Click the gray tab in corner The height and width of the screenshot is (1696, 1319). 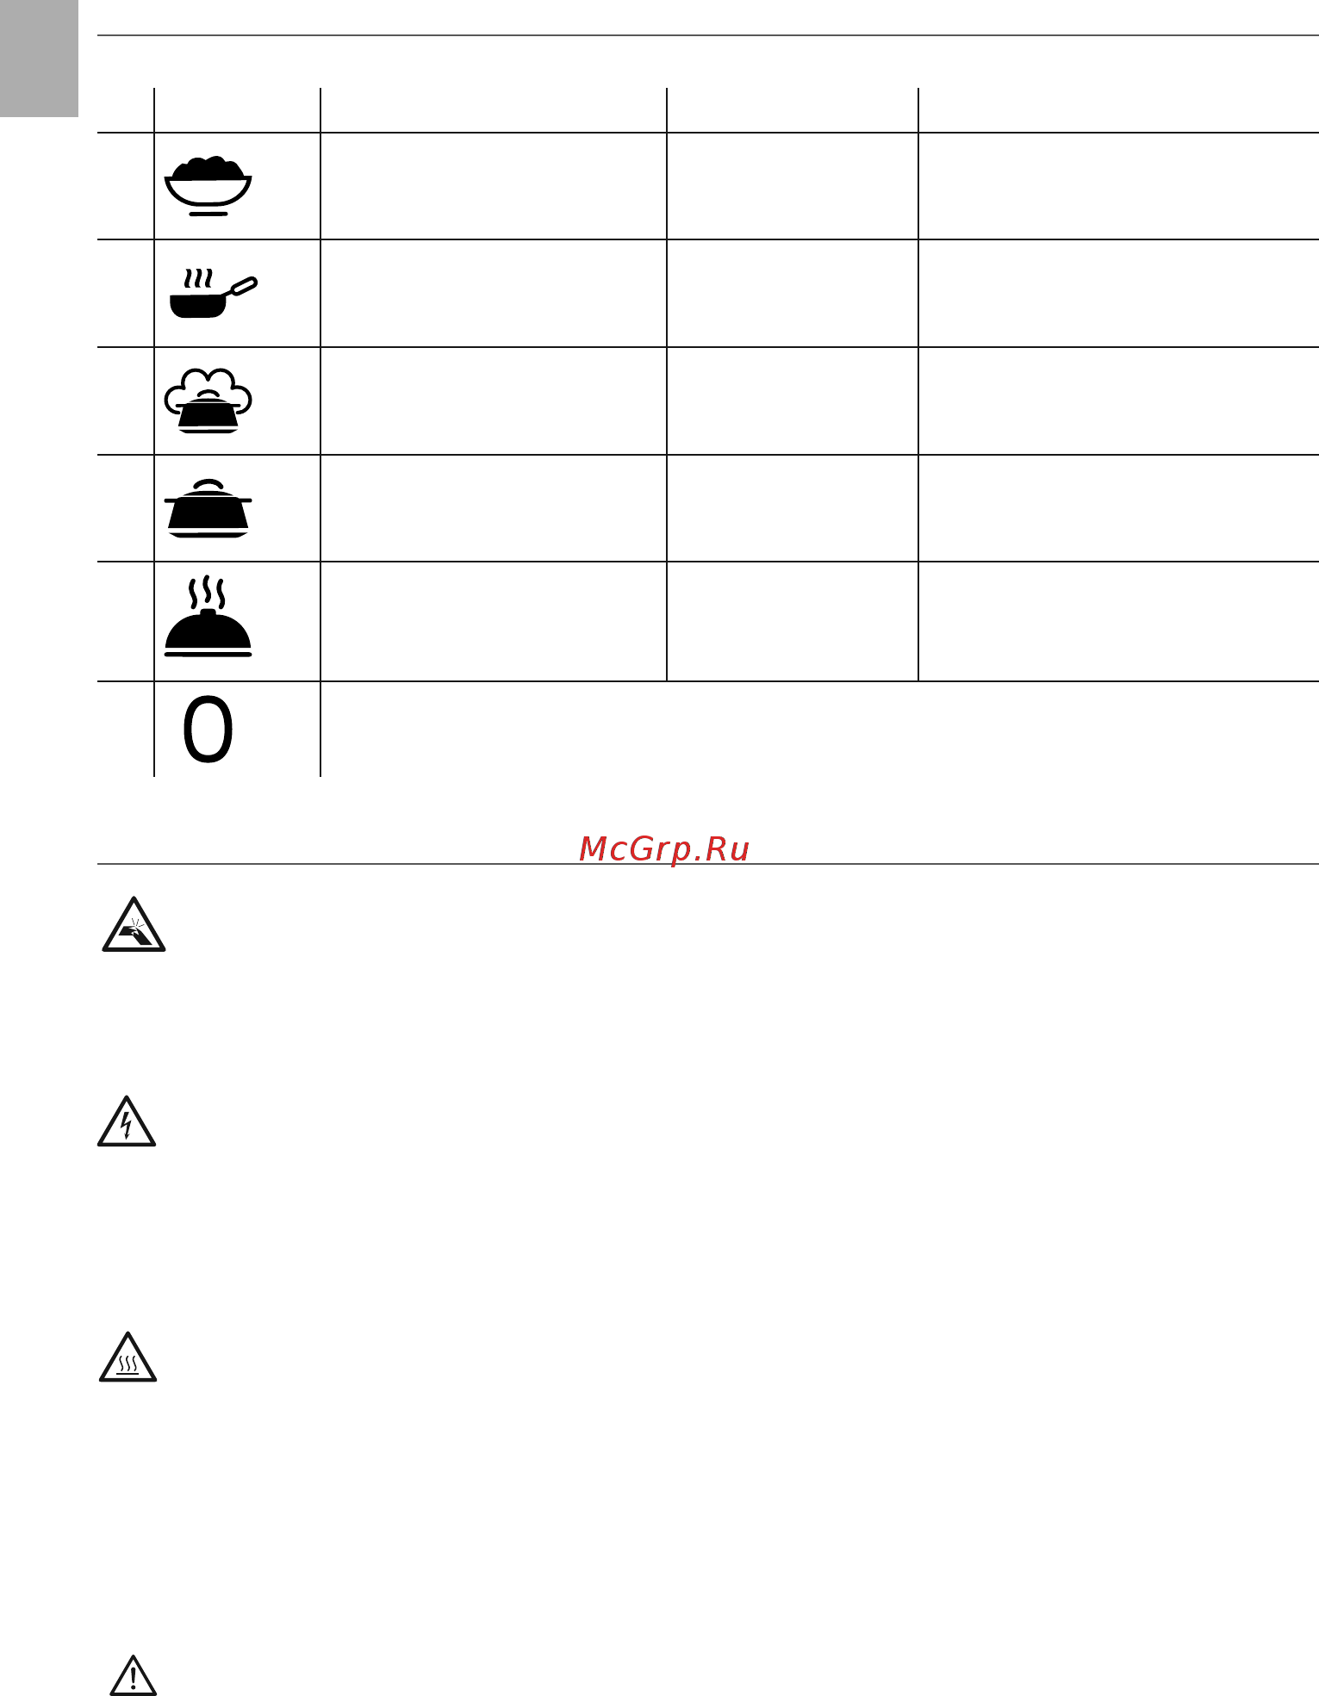click(x=39, y=59)
